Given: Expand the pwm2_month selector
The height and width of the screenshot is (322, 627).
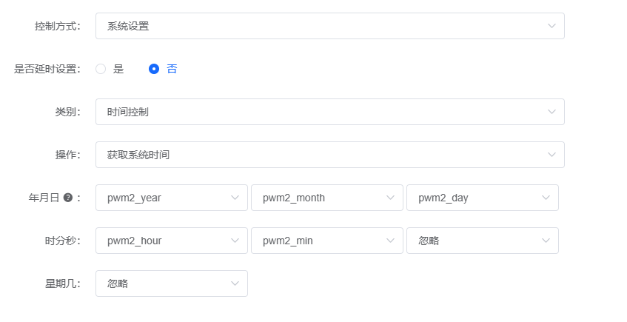Looking at the screenshot, I should pos(318,198).
